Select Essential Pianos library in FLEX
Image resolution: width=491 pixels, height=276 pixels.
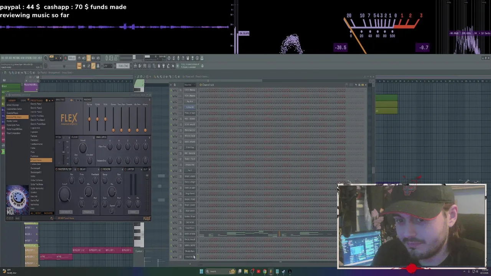[12, 113]
